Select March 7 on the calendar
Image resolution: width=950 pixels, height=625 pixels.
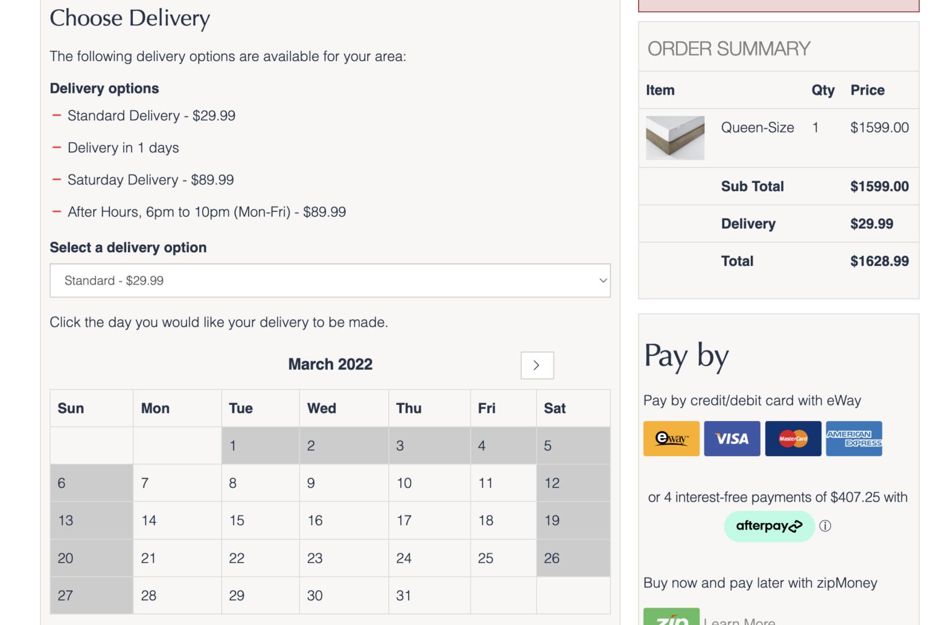tap(177, 483)
